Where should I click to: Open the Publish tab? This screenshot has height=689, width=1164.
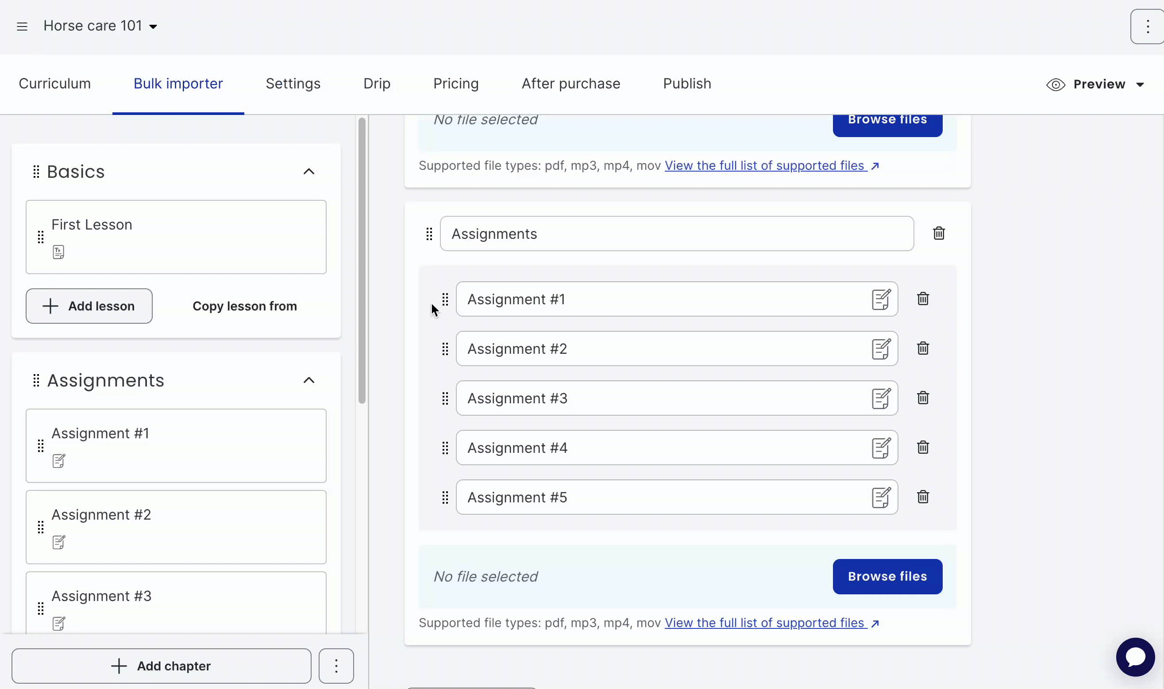pos(687,84)
